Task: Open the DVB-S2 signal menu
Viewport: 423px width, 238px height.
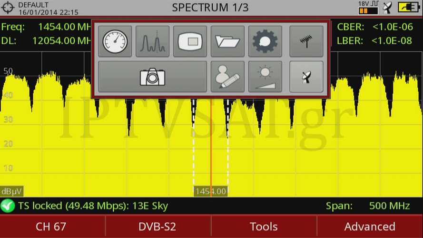Action: coord(157,227)
